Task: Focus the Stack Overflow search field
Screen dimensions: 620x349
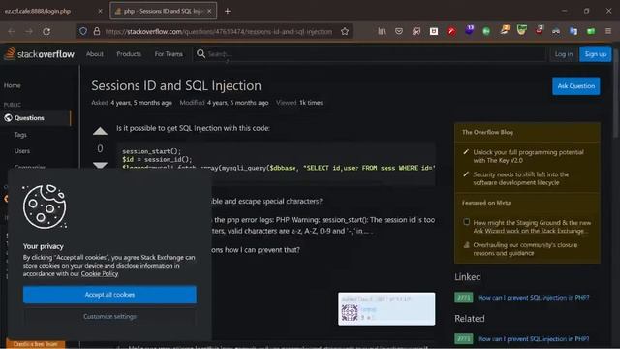Action: pos(369,54)
